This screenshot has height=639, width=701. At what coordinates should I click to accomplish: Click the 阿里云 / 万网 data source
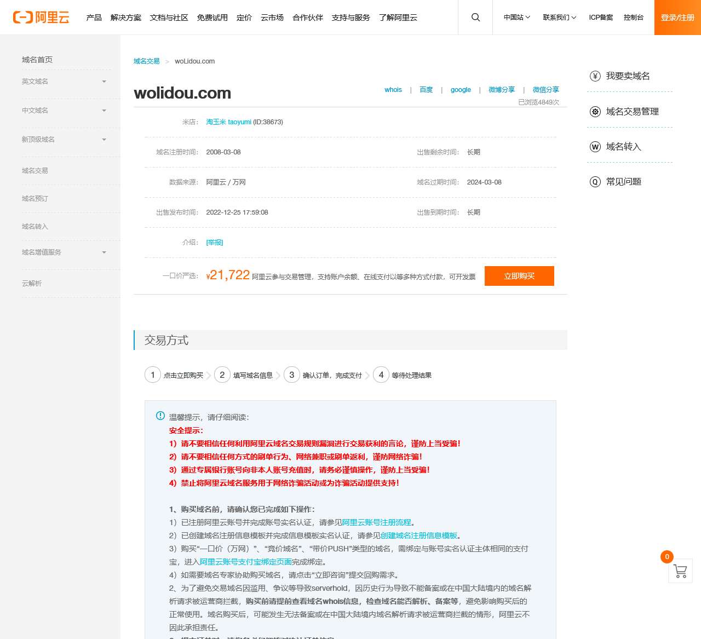point(226,182)
